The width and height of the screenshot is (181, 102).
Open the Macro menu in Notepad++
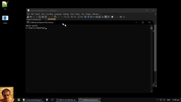click(78, 14)
